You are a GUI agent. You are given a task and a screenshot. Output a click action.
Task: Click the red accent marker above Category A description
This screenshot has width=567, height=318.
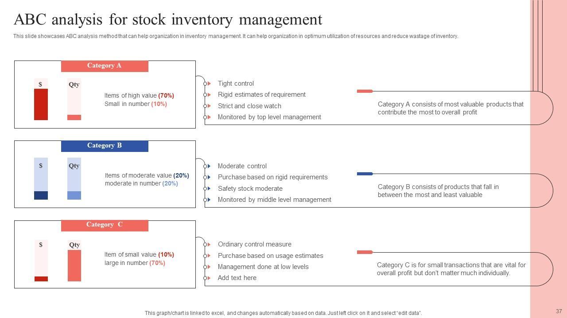point(365,91)
